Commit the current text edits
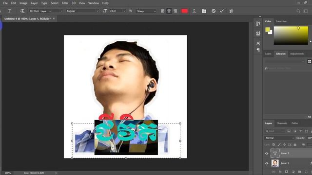This screenshot has width=312, height=175. [x=222, y=11]
